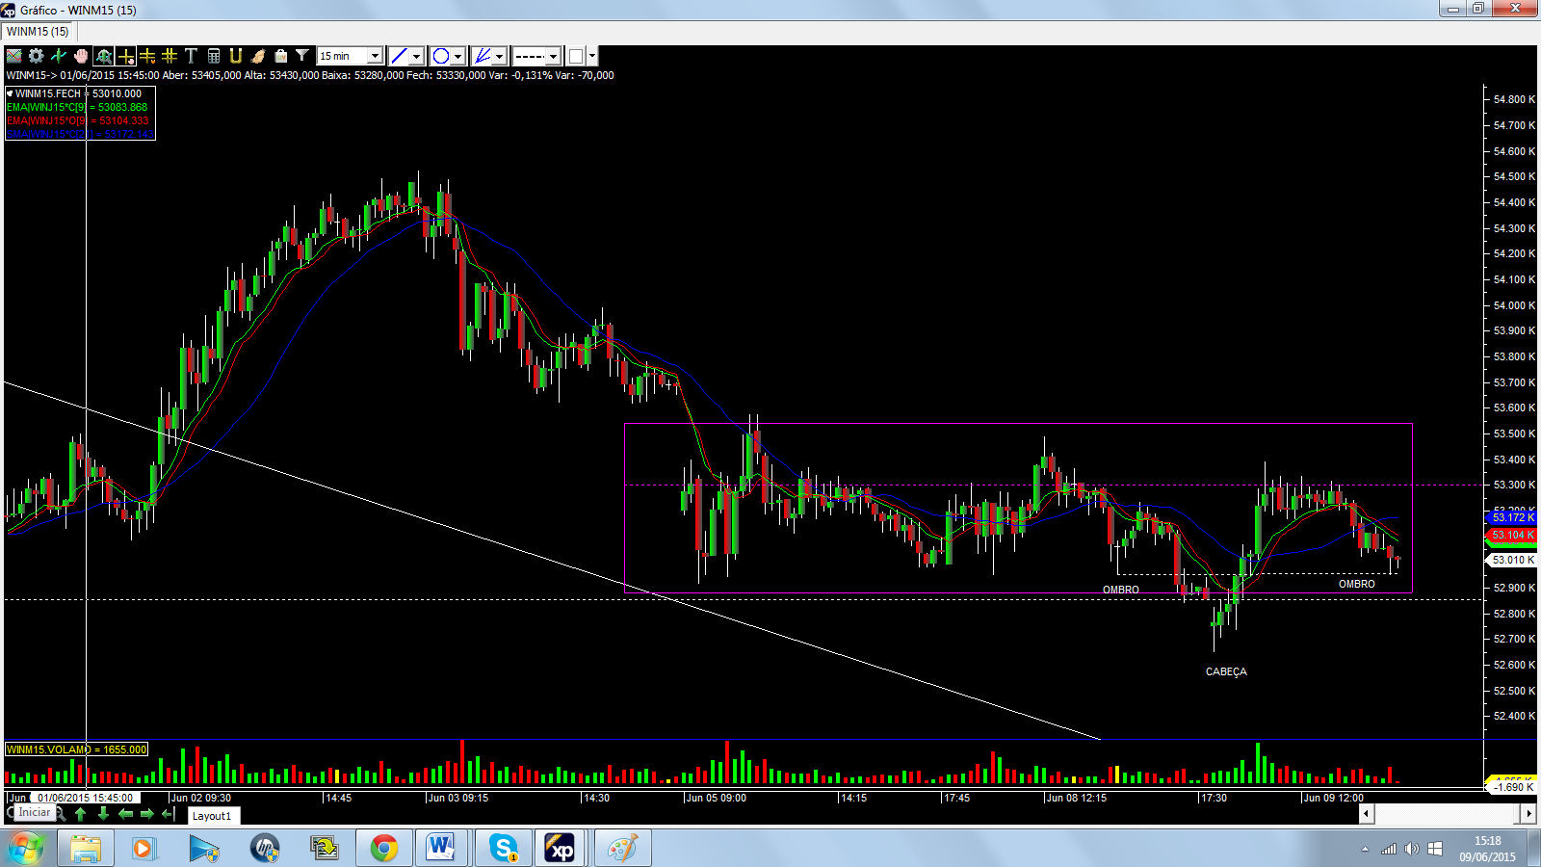Click the blue 53.172 K price tag
This screenshot has width=1541, height=867.
[1513, 517]
